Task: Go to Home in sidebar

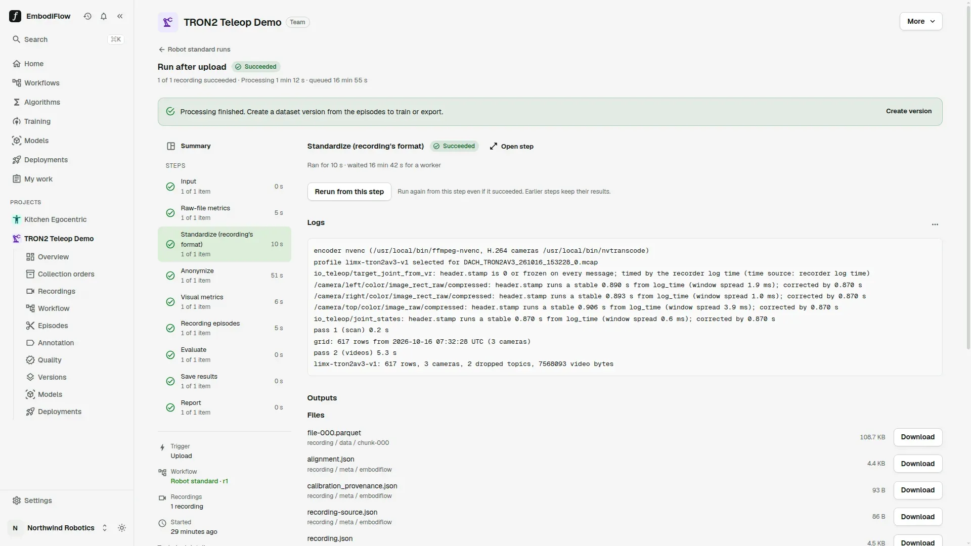Action: point(67,64)
